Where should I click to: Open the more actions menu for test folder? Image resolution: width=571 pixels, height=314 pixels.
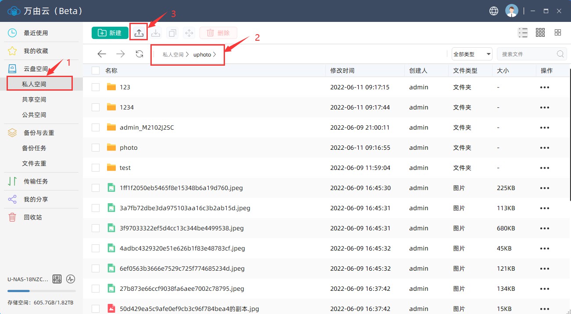(545, 168)
